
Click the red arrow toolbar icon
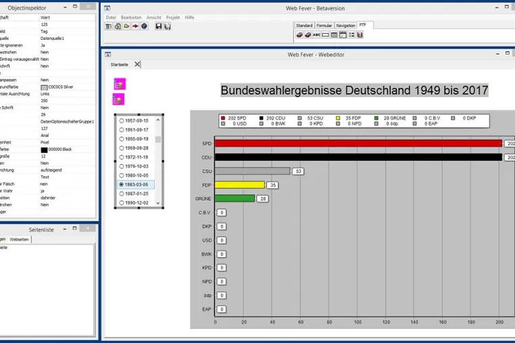[x=135, y=26]
